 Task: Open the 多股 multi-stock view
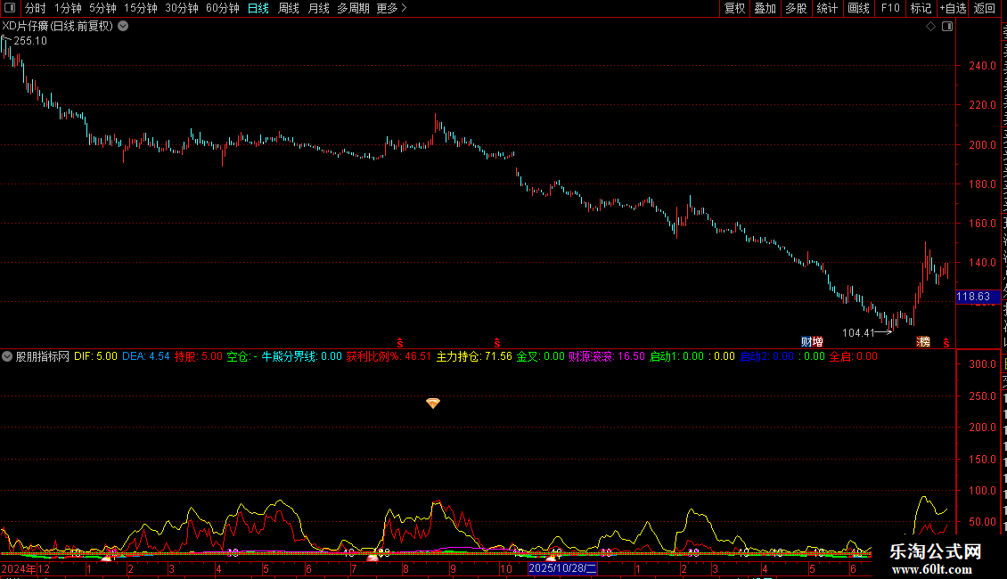pos(796,8)
